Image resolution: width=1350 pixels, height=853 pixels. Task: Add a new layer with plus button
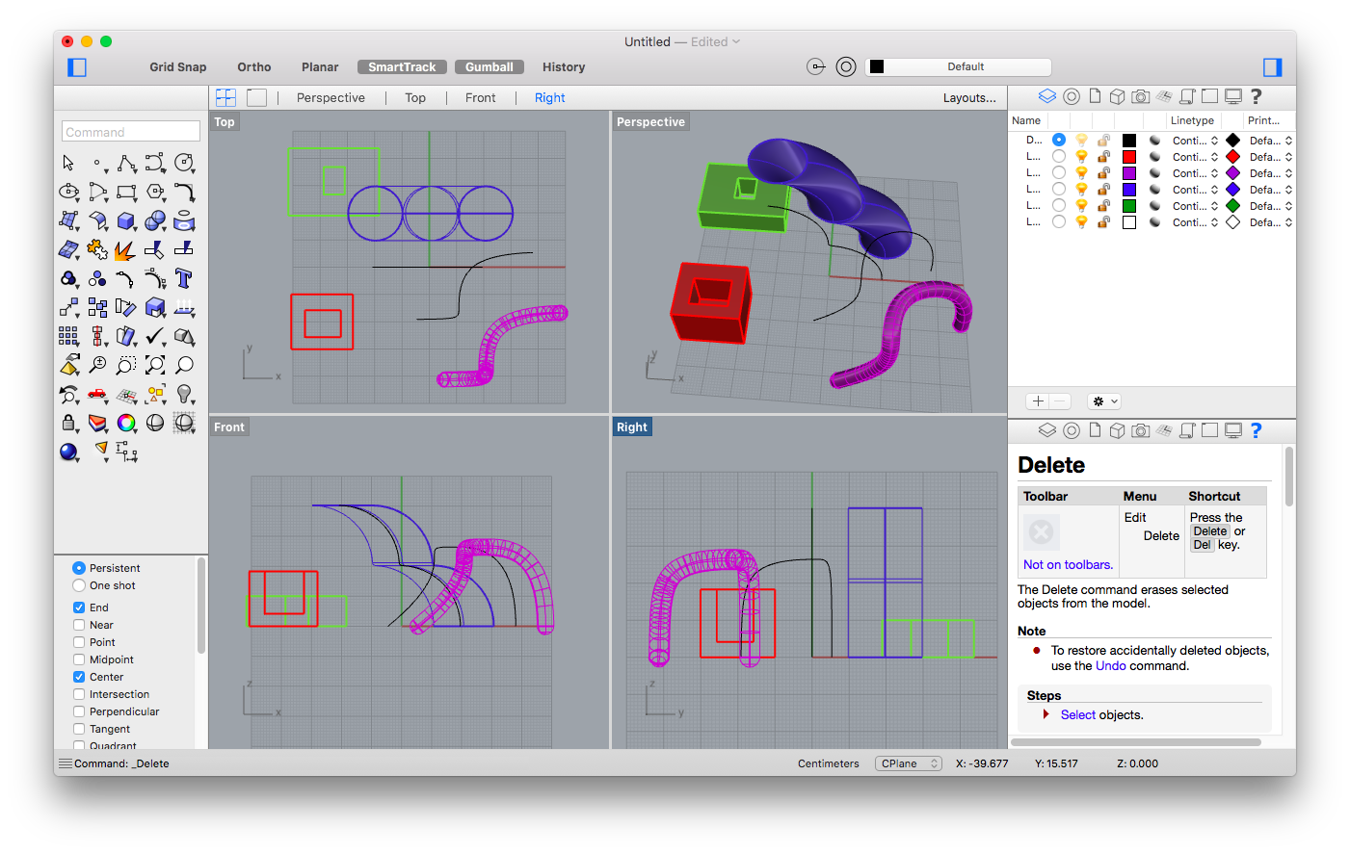pyautogui.click(x=1038, y=401)
